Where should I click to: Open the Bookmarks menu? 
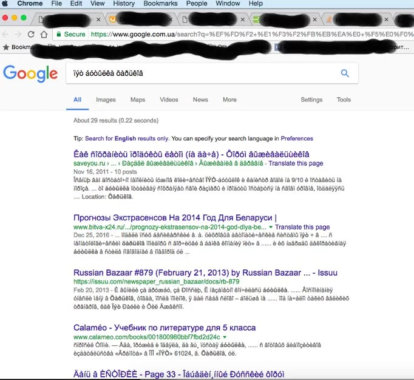[160, 4]
